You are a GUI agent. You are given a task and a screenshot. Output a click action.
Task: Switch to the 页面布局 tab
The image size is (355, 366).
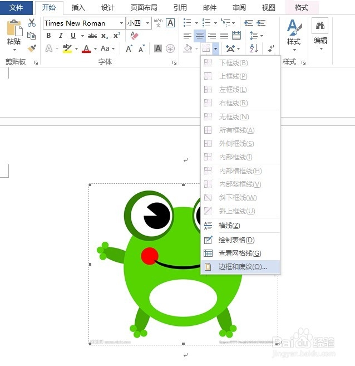[x=144, y=8]
